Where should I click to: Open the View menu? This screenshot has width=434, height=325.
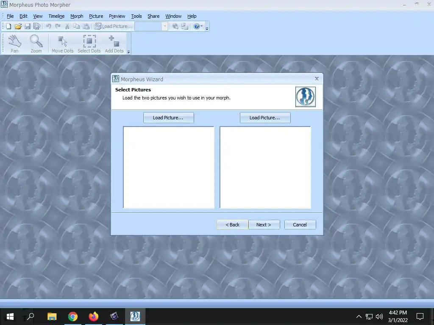[x=38, y=16]
